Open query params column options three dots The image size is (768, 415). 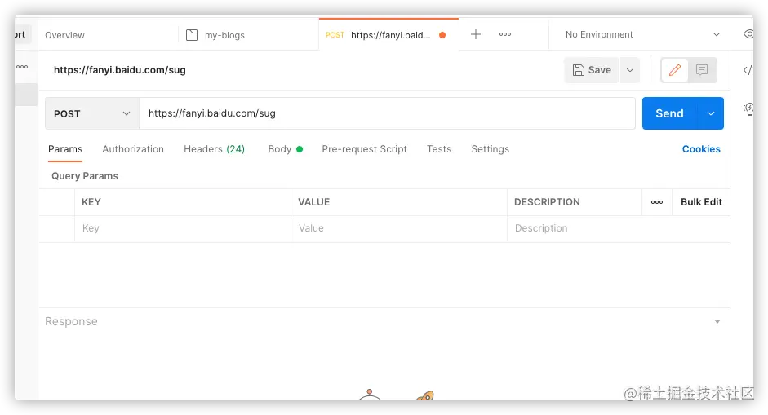(657, 202)
